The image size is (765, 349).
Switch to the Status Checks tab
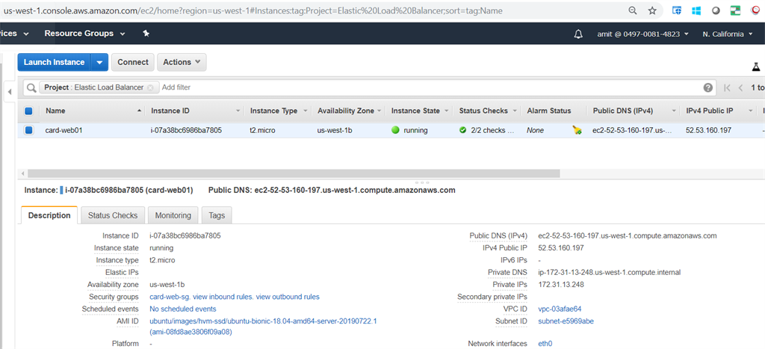point(113,215)
